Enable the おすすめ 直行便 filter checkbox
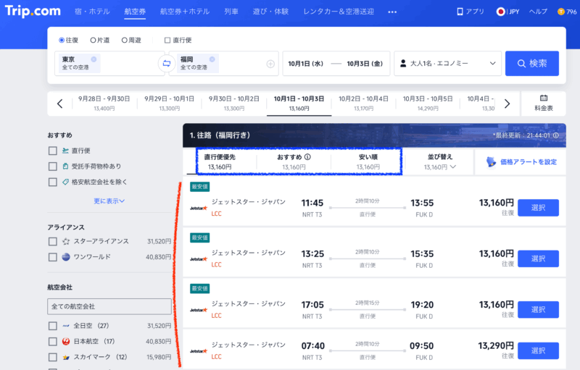The image size is (580, 370). (x=52, y=151)
